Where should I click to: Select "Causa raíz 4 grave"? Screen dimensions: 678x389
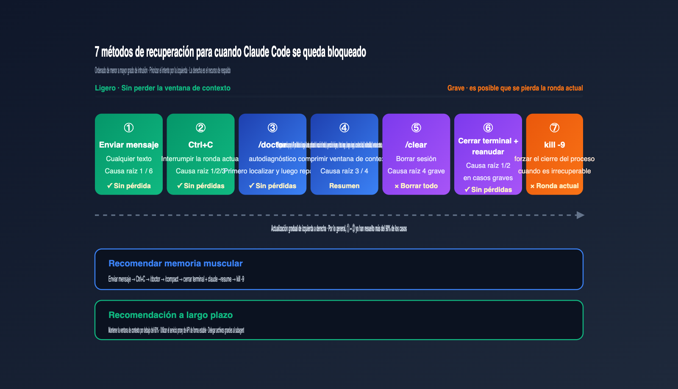416,171
